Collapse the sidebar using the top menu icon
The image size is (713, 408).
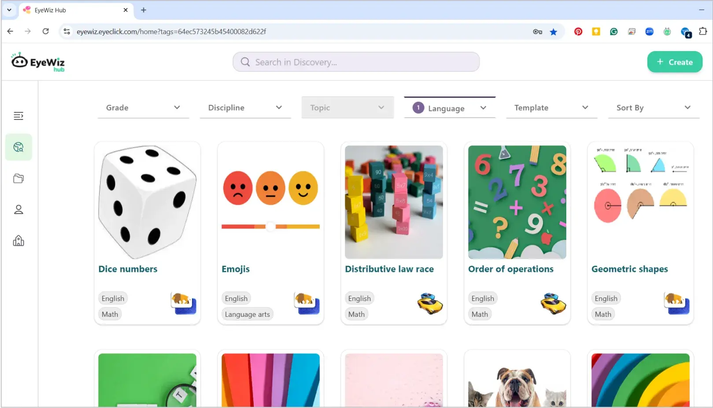18,116
